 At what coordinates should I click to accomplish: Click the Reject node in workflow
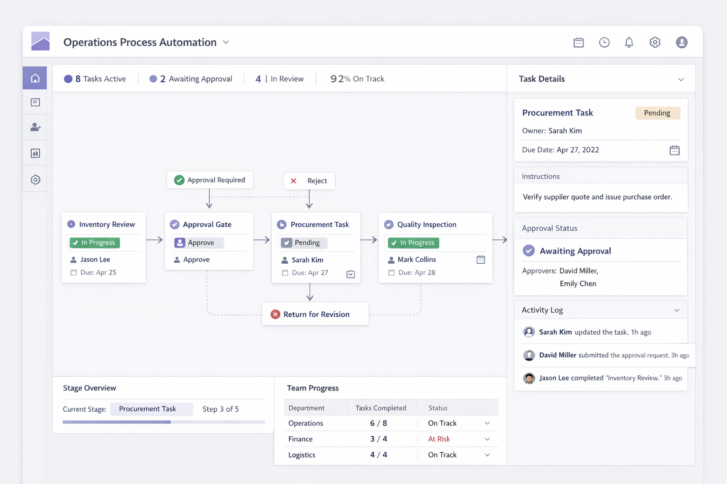(309, 181)
